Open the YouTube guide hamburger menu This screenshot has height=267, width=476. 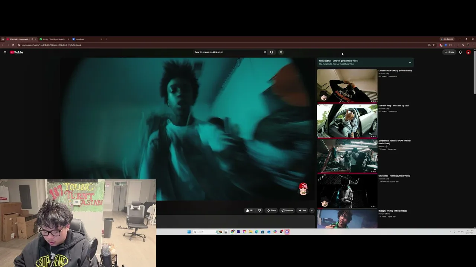click(5, 52)
